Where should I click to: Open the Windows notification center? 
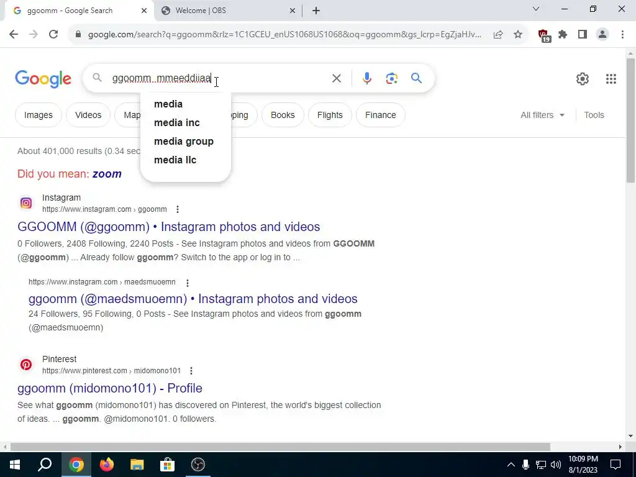[x=616, y=465]
